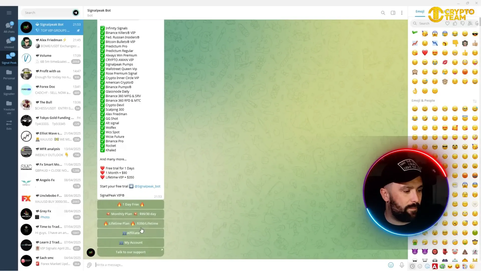Open the WFR analysis chat
The width and height of the screenshot is (481, 271).
[51, 152]
